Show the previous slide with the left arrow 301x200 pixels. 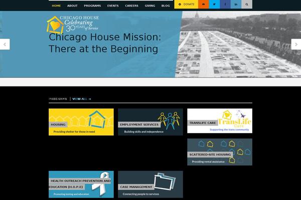5,44
